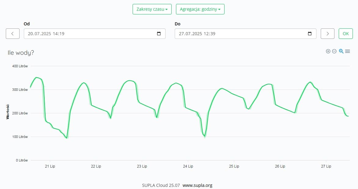The width and height of the screenshot is (358, 189).
Task: Click the SUPLA Cloud 25.07 version text
Action: [161, 185]
